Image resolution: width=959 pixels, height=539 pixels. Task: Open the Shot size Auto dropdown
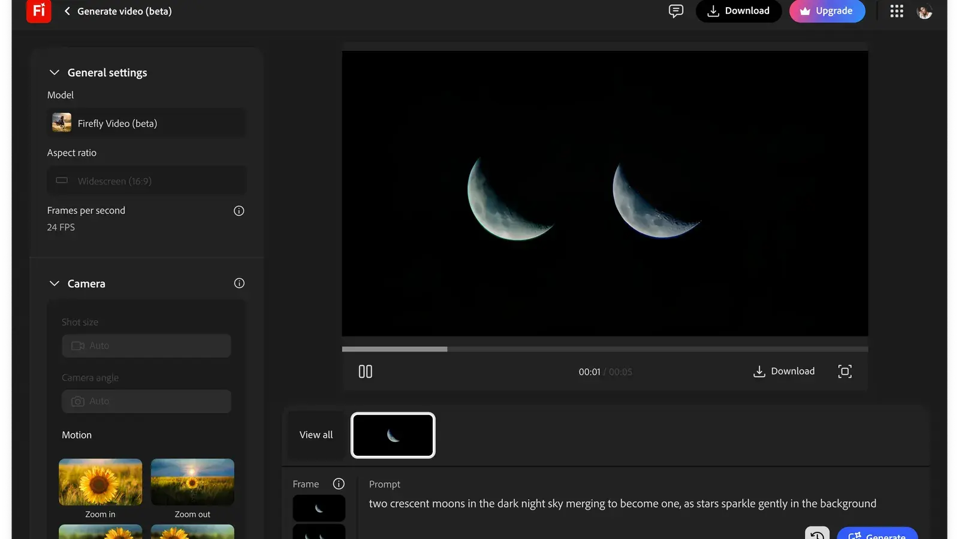[x=146, y=346]
